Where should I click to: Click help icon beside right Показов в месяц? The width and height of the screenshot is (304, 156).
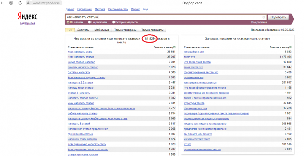290,47
